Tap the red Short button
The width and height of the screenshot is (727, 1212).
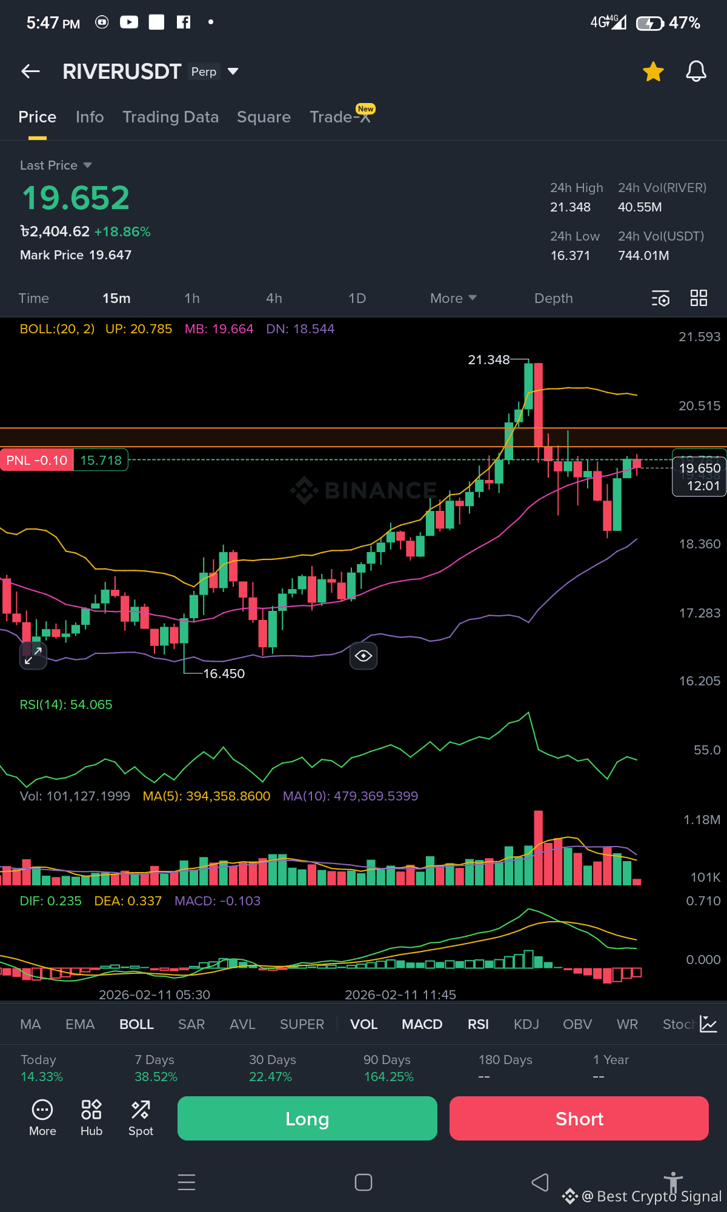[x=579, y=1119]
